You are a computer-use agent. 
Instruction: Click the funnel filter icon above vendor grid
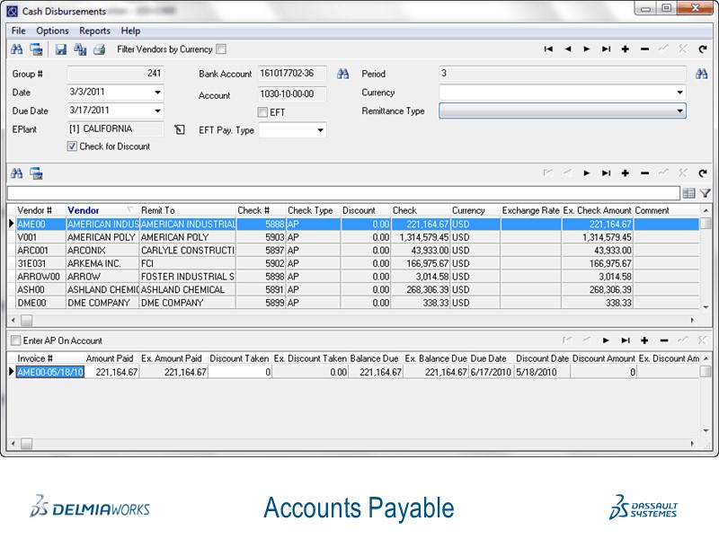click(x=706, y=192)
